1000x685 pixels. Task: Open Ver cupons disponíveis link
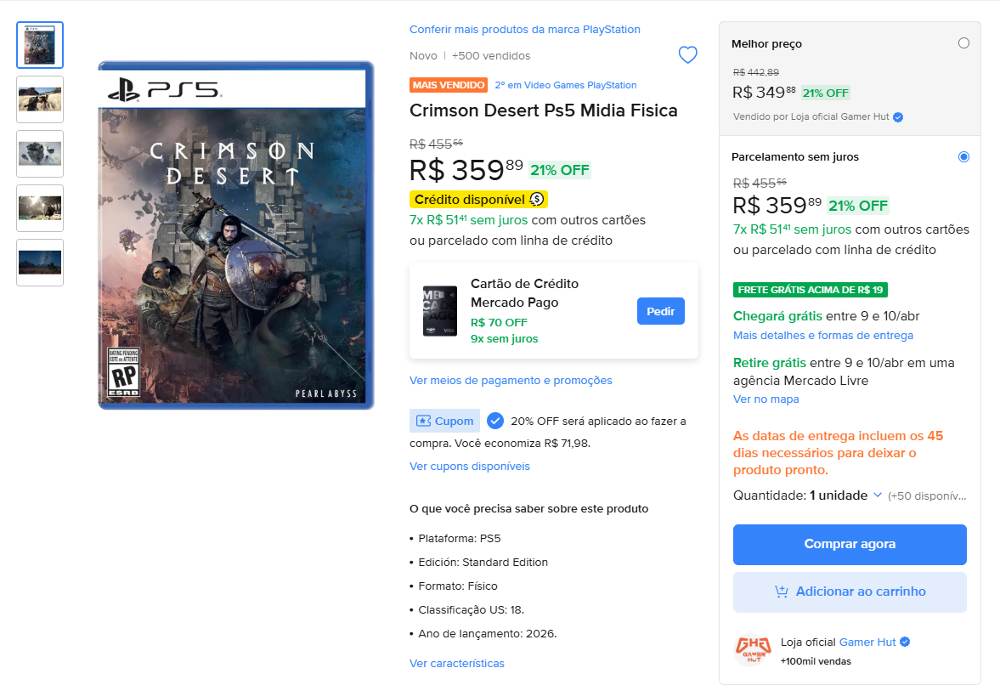(x=470, y=466)
